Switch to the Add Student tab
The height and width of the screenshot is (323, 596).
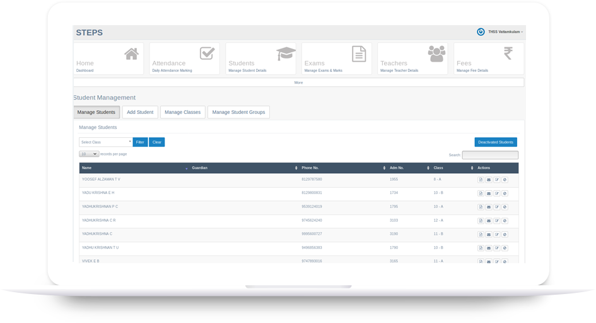pos(140,112)
